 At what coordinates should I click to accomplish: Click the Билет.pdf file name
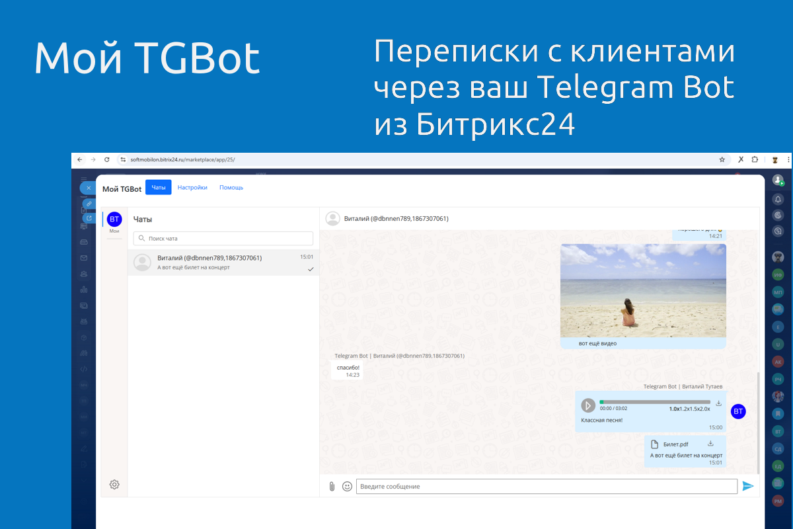[x=675, y=444]
